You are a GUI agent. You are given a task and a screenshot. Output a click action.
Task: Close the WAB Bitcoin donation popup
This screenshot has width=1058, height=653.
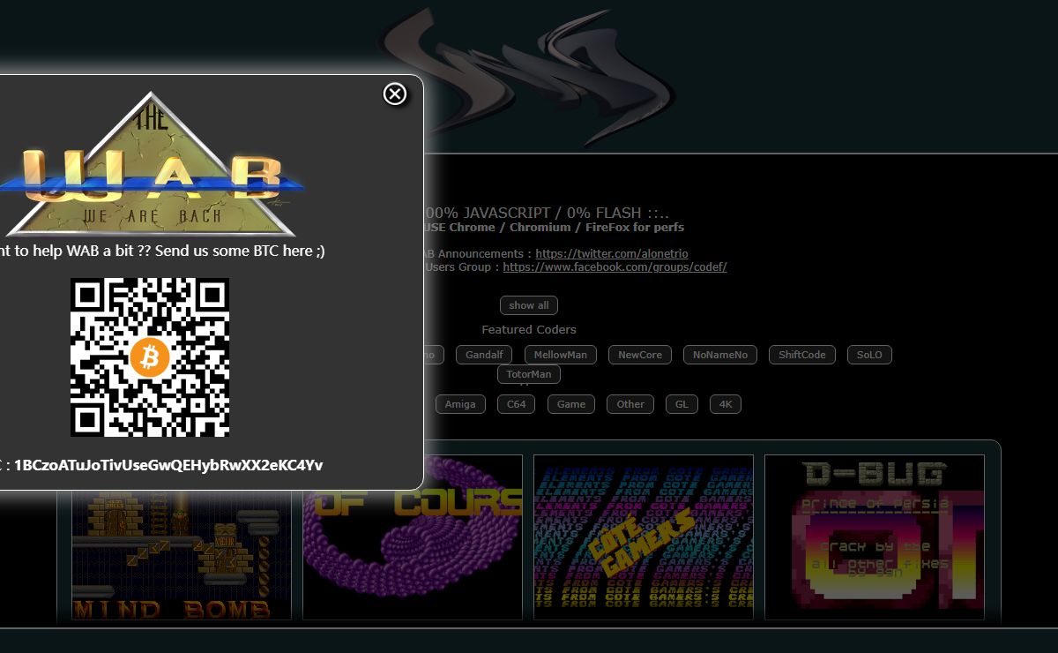tap(395, 94)
